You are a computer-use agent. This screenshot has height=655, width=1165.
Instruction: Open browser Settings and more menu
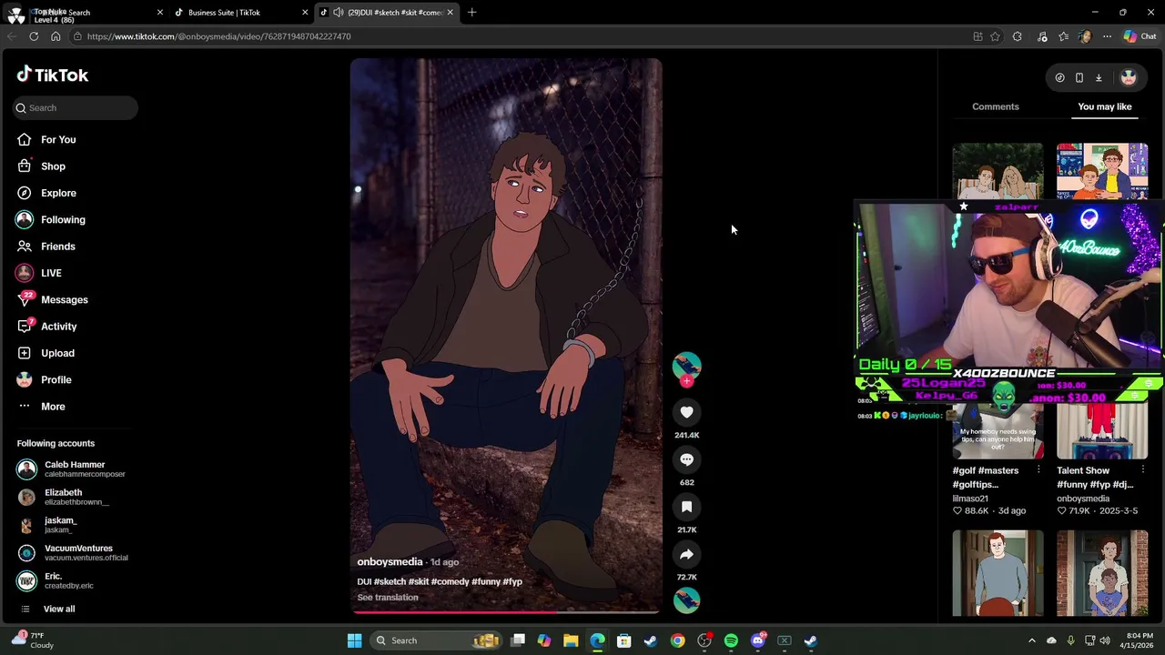tap(1107, 36)
